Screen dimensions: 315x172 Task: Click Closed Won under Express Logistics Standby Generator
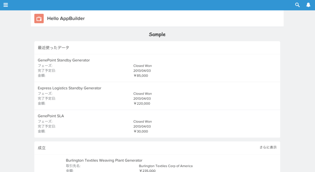click(143, 94)
